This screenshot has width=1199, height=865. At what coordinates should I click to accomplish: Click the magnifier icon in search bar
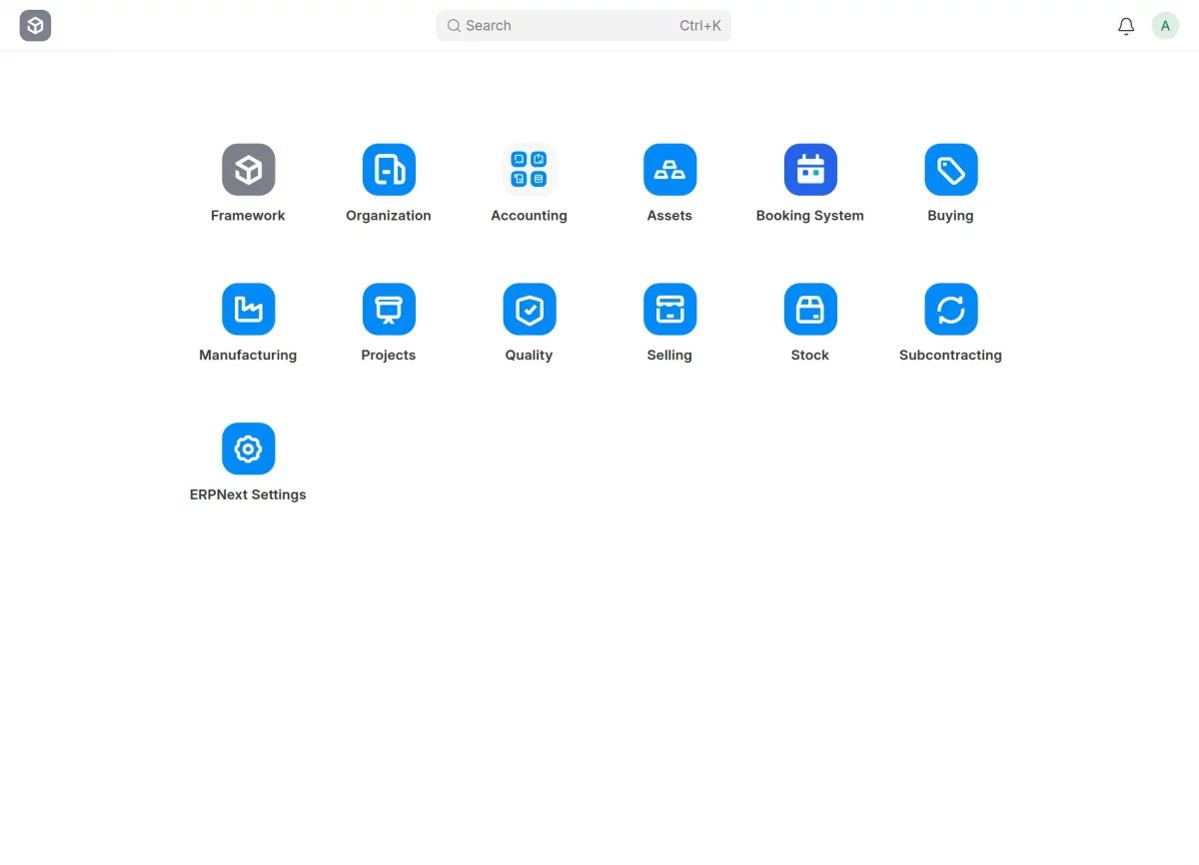[x=454, y=26]
